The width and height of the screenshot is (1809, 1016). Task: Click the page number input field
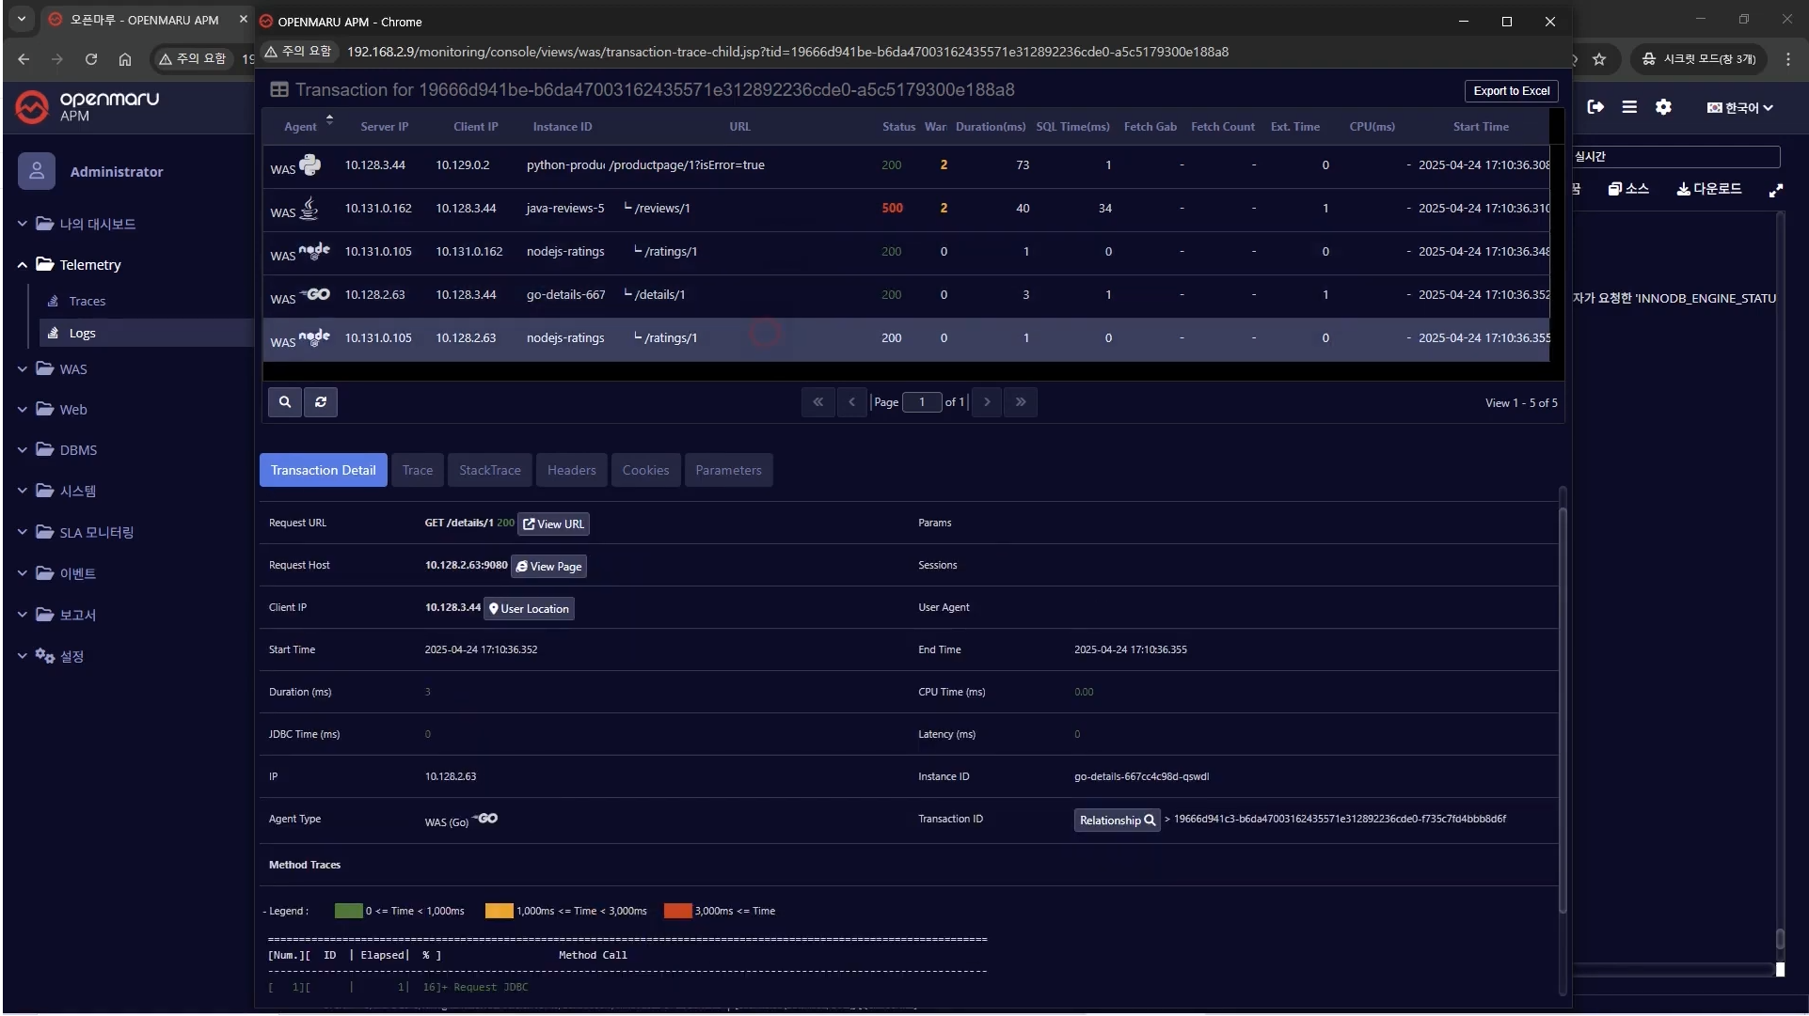point(922,402)
